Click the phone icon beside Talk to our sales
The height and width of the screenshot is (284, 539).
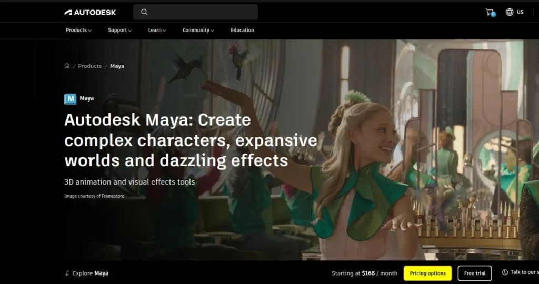click(x=505, y=272)
